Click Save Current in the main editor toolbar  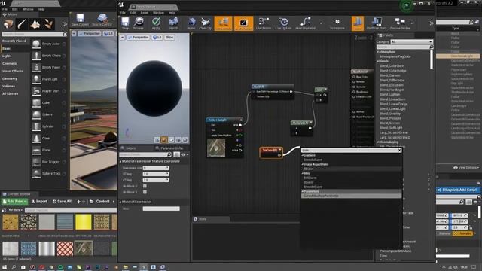click(x=80, y=20)
